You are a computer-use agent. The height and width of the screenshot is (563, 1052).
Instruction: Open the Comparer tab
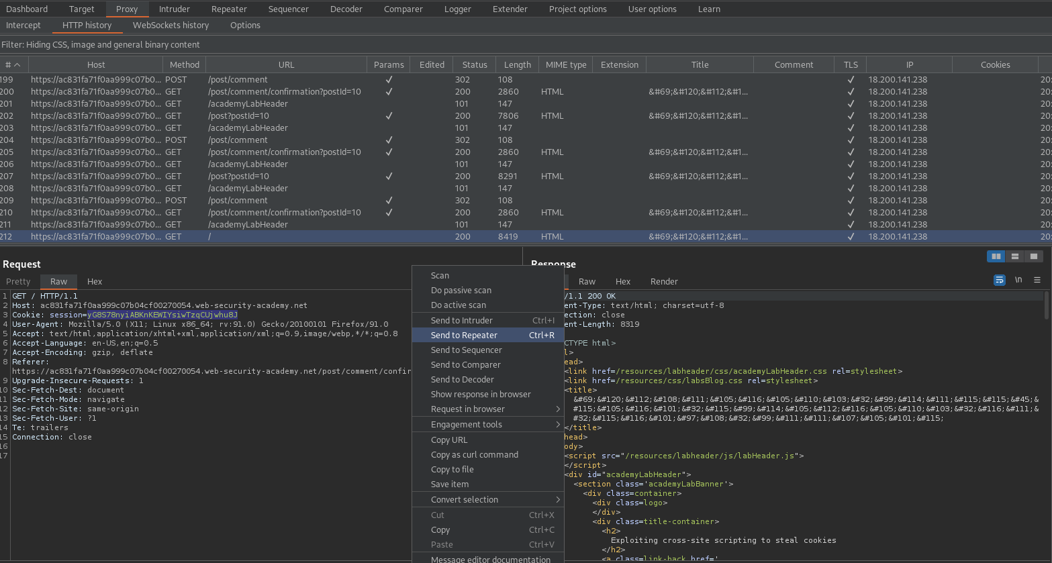[x=403, y=9]
